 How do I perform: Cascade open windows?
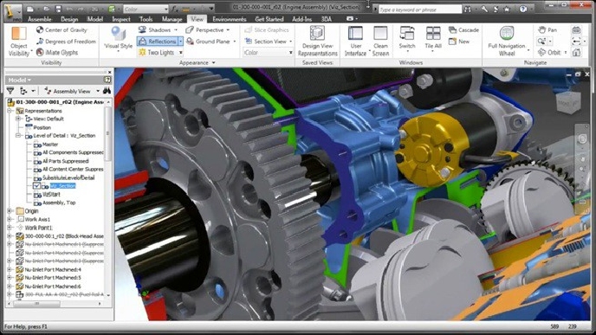tap(463, 29)
